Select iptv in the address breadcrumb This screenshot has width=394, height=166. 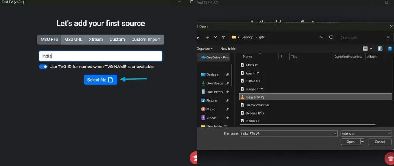262,37
